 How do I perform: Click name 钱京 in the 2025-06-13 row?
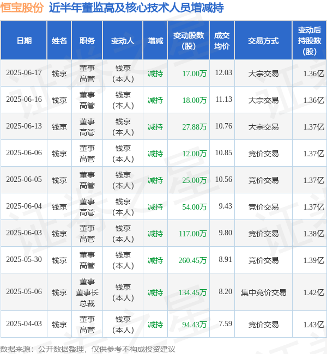(59, 127)
